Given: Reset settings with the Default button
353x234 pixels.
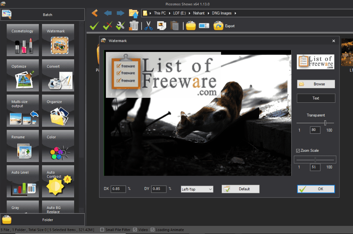Looking at the screenshot, I should [x=240, y=189].
